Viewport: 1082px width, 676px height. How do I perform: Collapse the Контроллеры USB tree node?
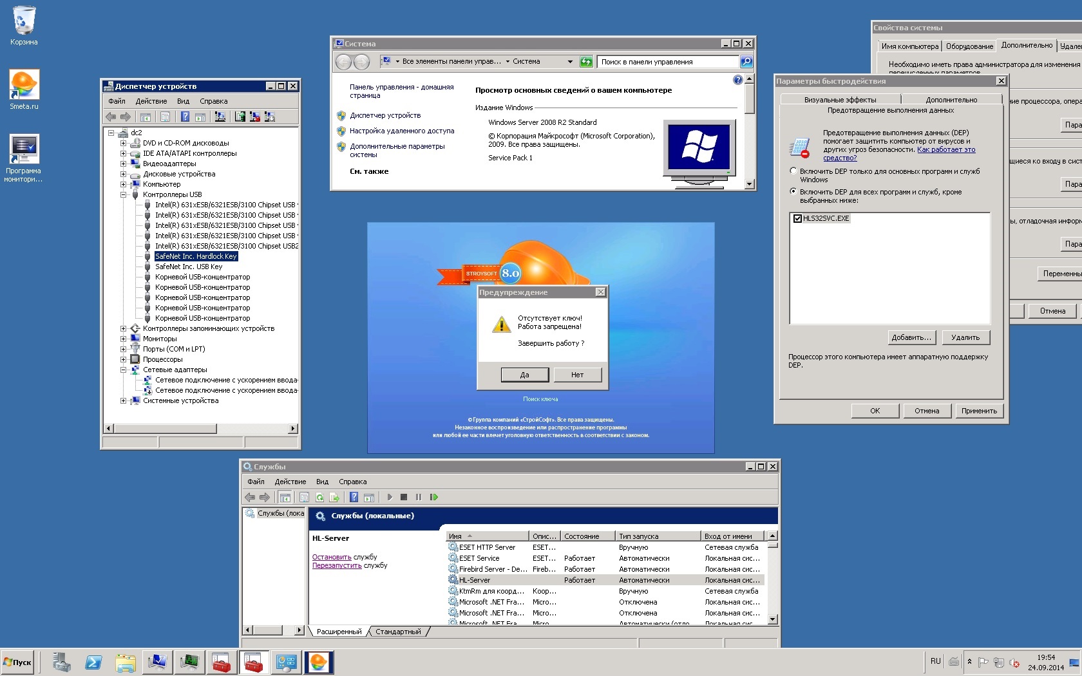pyautogui.click(x=123, y=194)
